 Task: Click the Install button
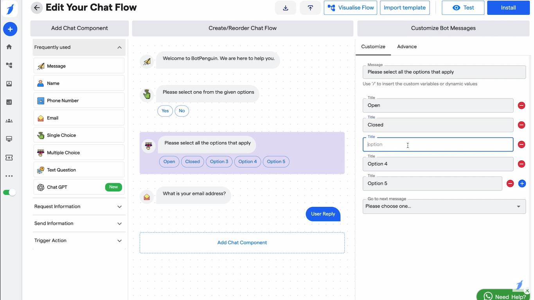(508, 7)
